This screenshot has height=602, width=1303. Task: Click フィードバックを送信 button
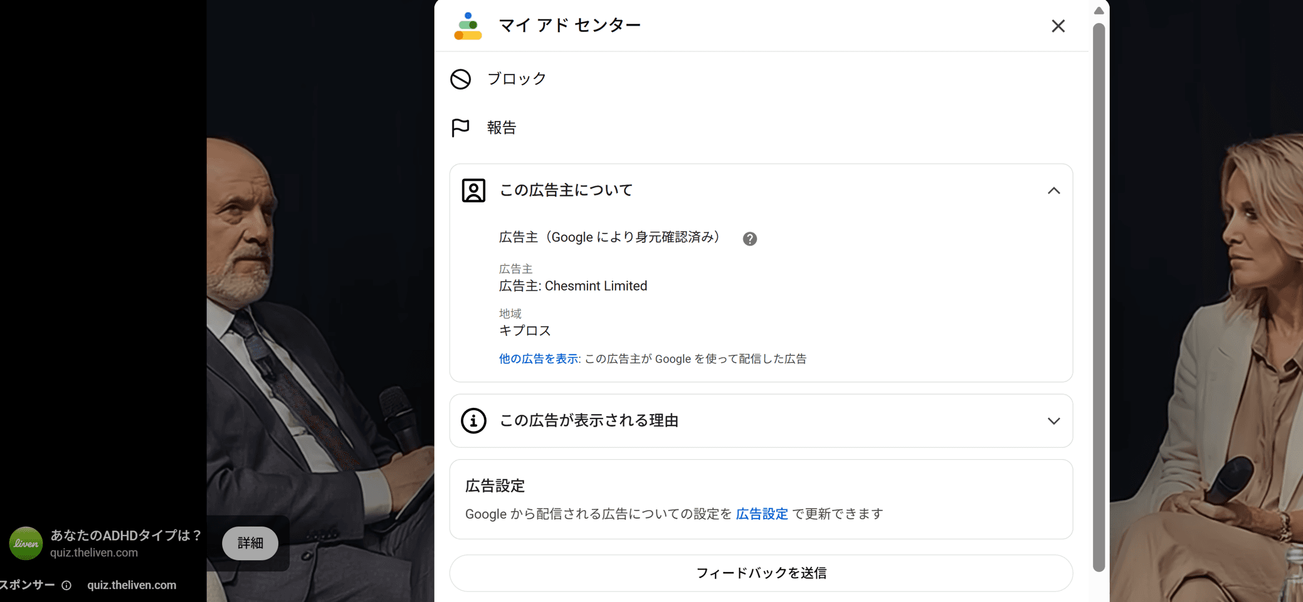761,573
